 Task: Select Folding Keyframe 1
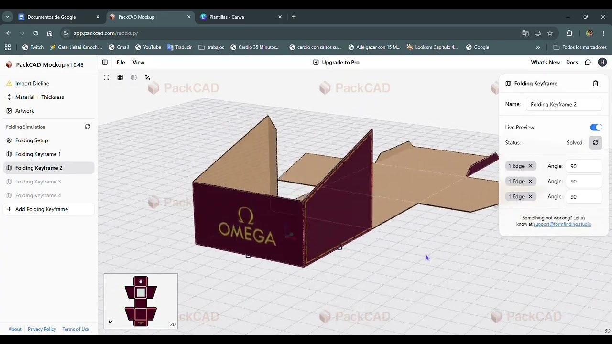pyautogui.click(x=49, y=154)
